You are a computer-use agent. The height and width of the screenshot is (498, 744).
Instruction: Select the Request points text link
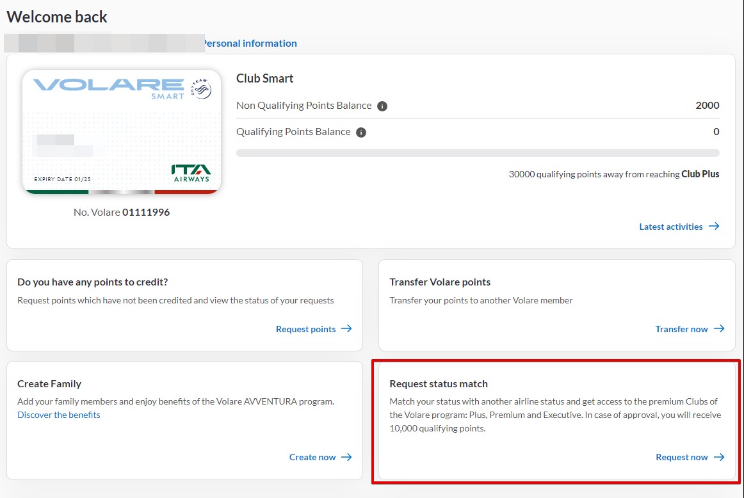305,329
